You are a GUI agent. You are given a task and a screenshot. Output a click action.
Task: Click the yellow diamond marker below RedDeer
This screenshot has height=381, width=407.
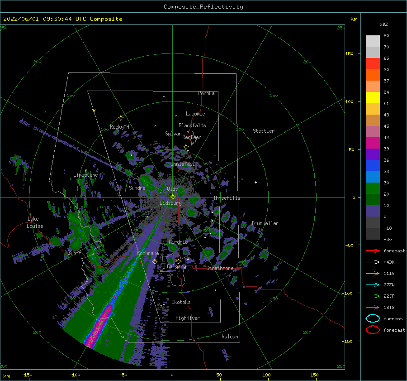tap(186, 147)
